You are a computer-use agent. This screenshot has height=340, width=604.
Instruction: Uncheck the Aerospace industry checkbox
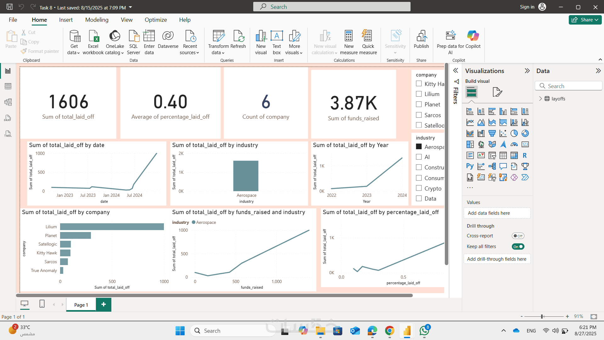pyautogui.click(x=419, y=147)
